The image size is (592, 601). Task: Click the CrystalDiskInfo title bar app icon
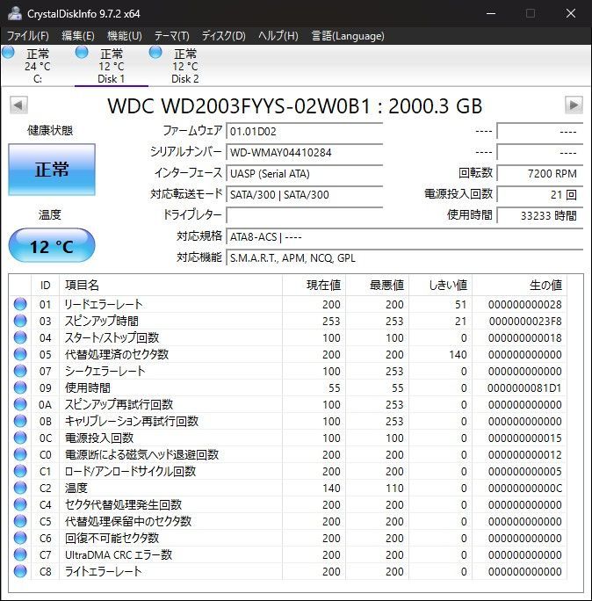[15, 14]
